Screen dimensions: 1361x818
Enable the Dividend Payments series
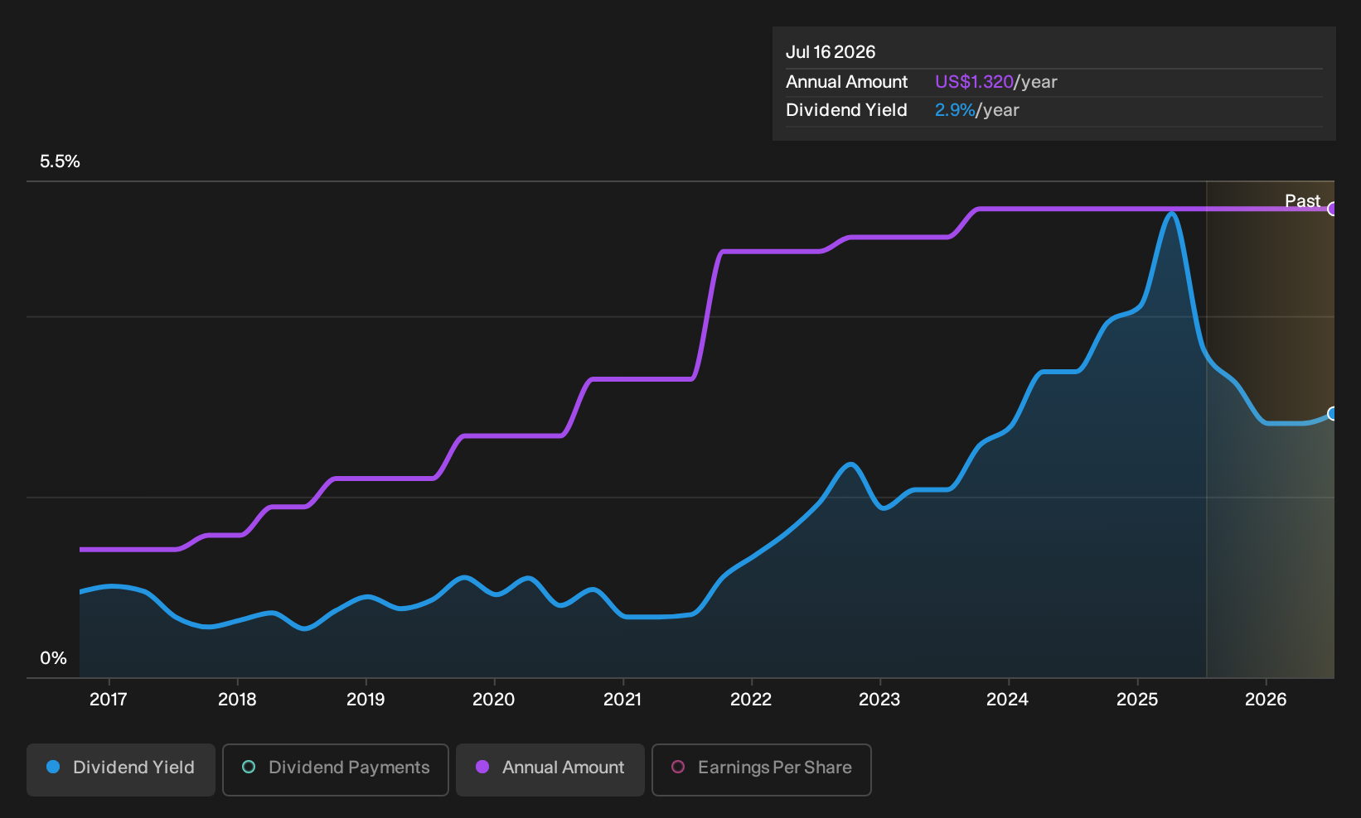(336, 769)
